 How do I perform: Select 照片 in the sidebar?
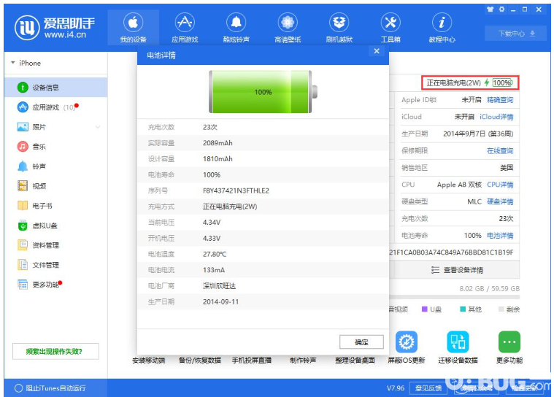coord(55,127)
